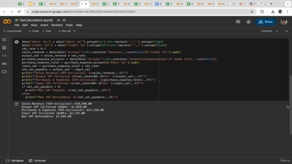The width and height of the screenshot is (292, 164).
Task: Open the comments panel icon
Action: point(238,22)
